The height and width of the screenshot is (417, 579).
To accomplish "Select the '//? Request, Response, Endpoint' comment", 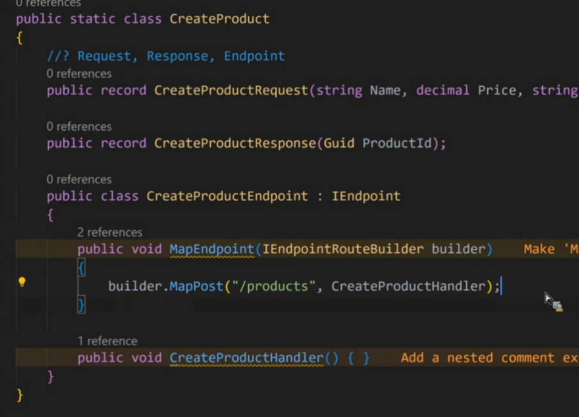I will [x=166, y=56].
